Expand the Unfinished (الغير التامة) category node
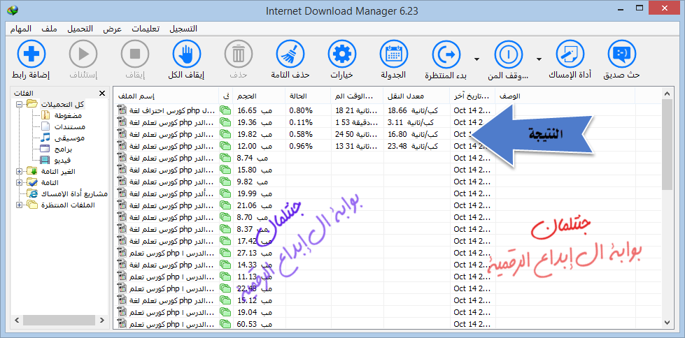Image resolution: width=685 pixels, height=338 pixels. 18,171
